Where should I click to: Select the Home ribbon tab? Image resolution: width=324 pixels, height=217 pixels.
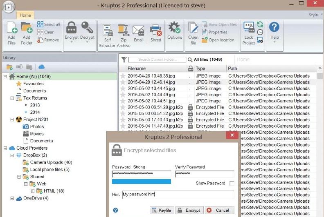(25, 15)
